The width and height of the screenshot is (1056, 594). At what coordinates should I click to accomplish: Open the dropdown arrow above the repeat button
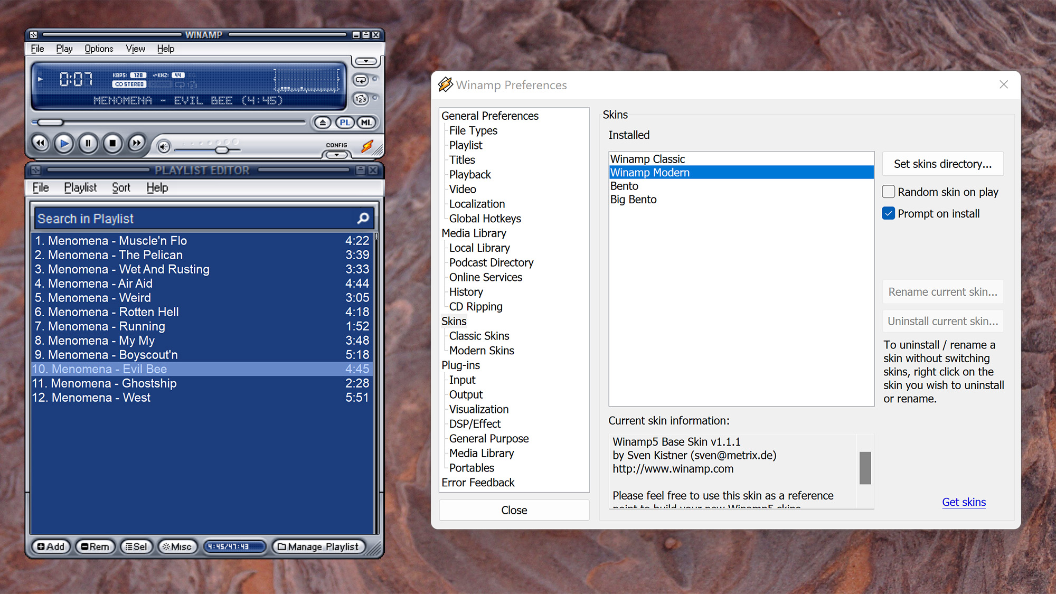366,61
